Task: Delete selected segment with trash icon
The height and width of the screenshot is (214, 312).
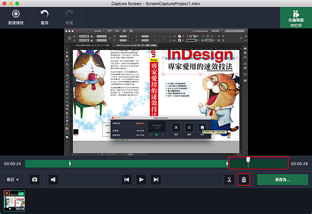Action: [x=244, y=180]
